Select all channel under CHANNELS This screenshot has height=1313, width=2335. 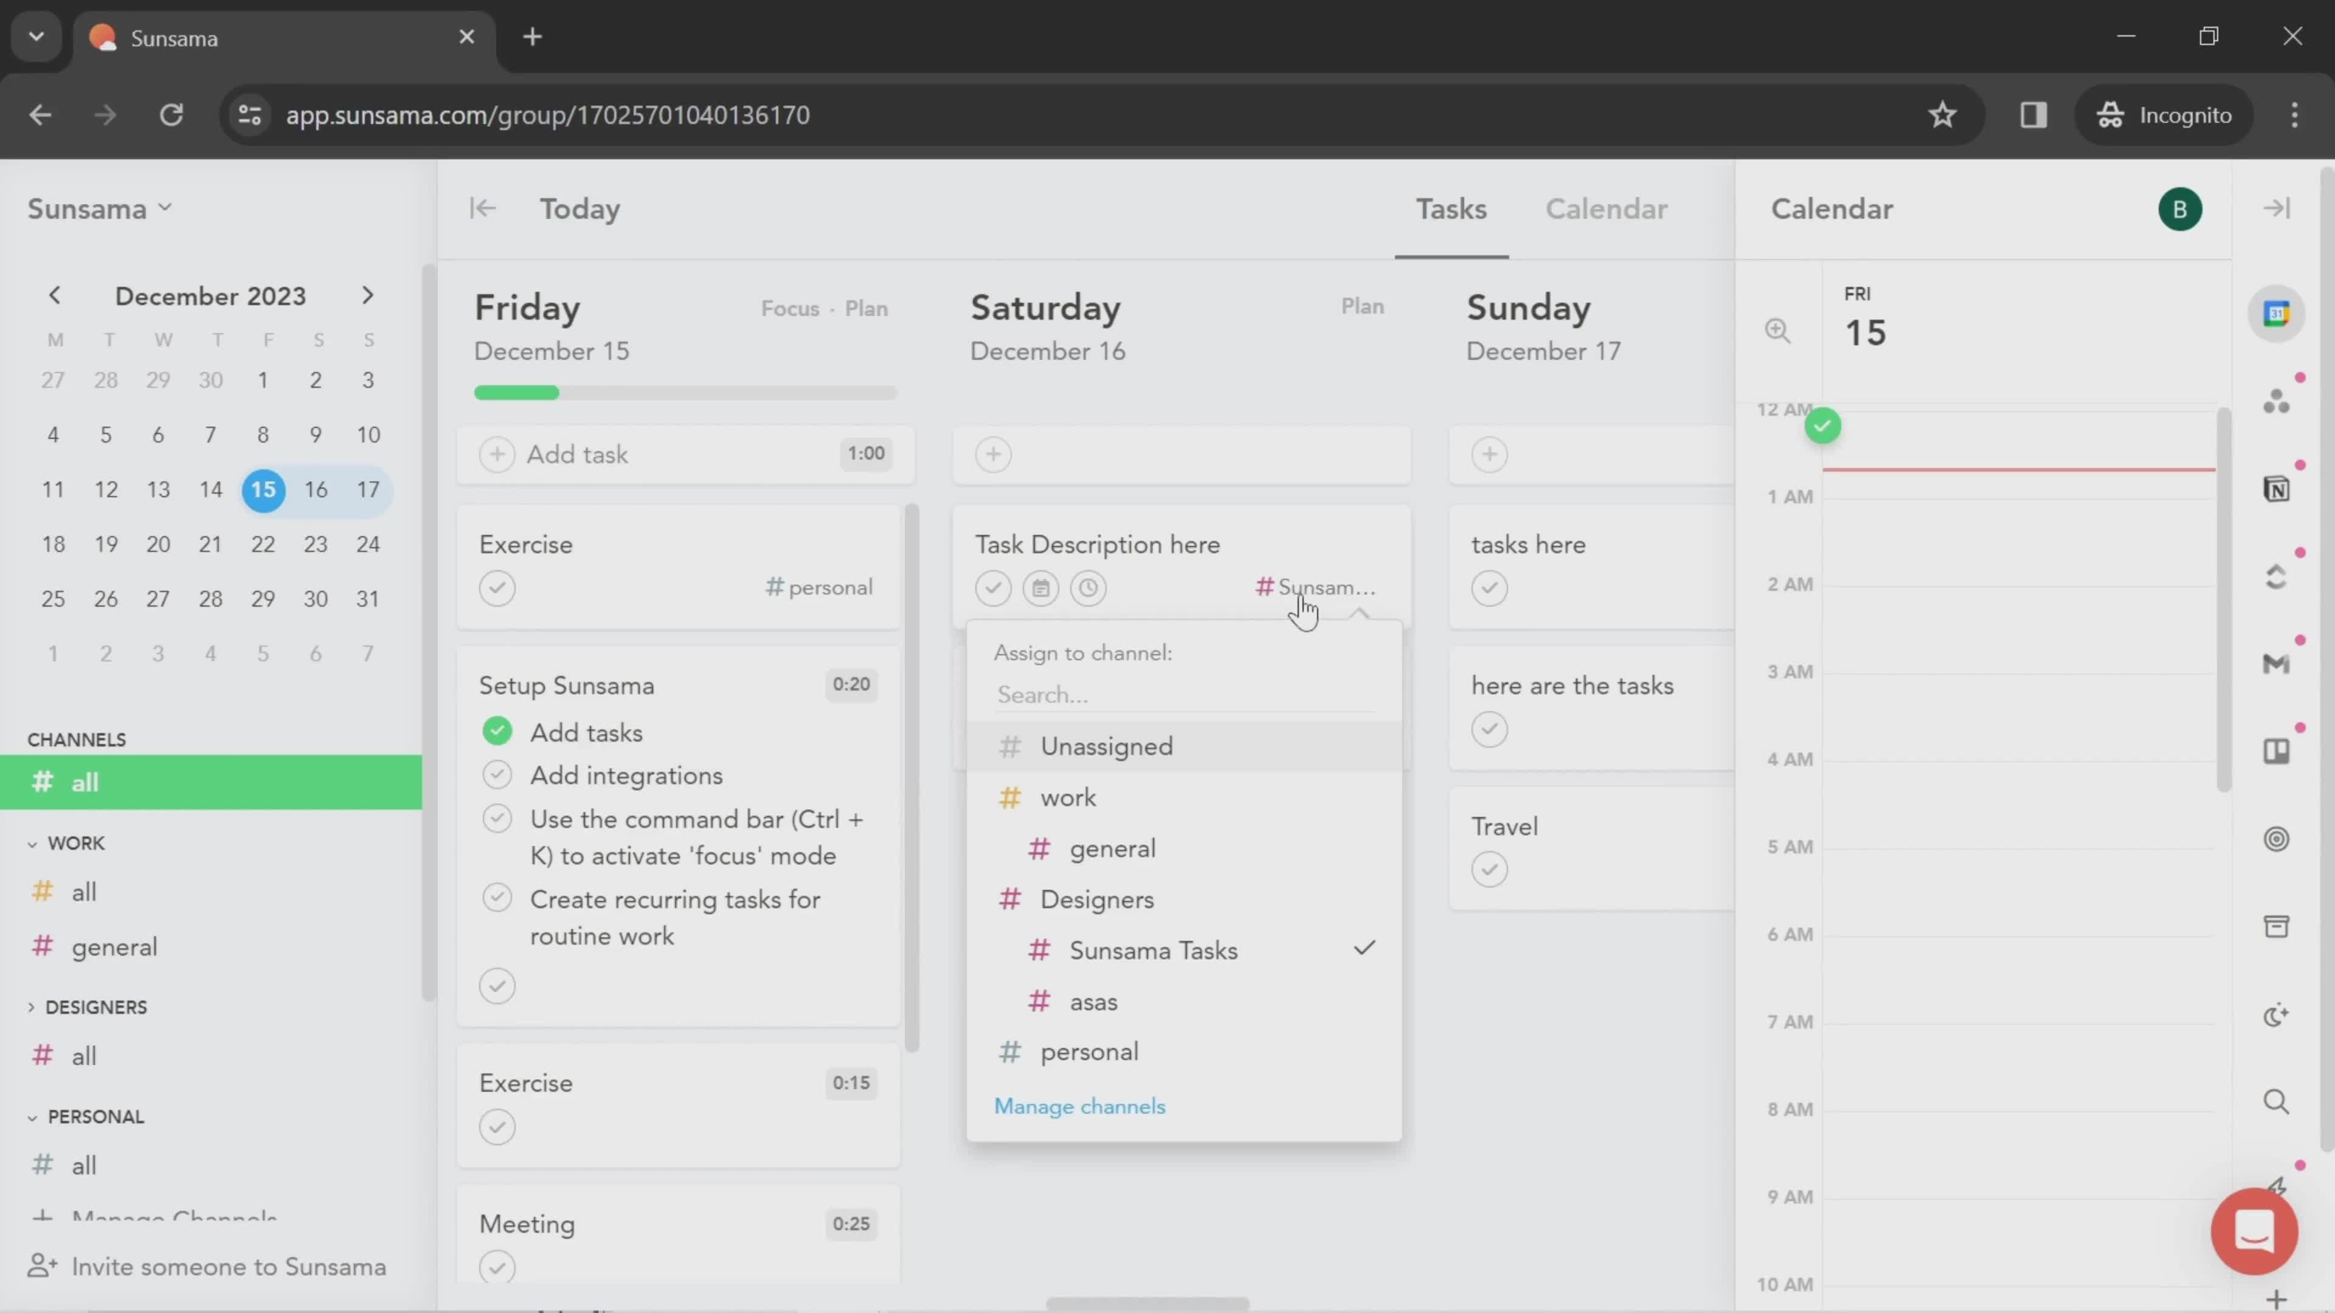(x=210, y=782)
